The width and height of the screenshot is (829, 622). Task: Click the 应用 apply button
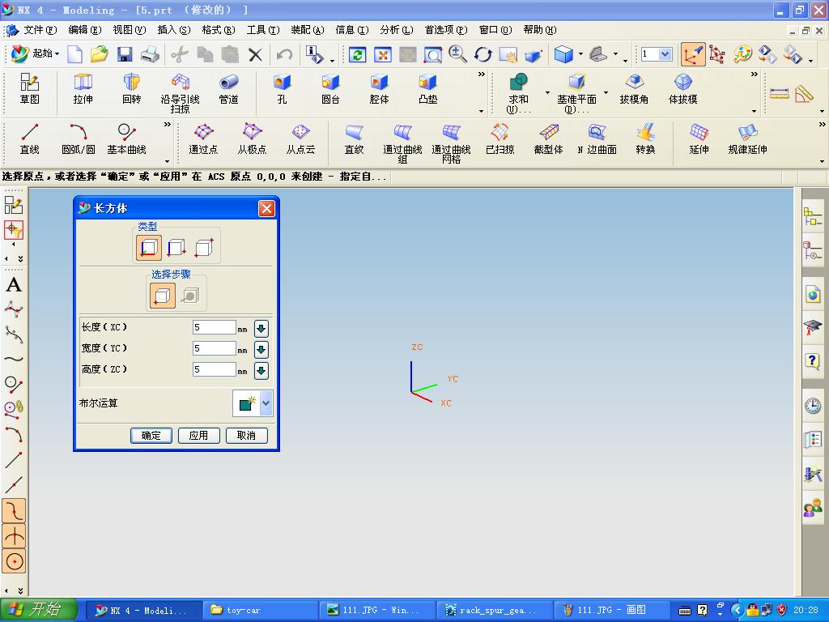pyautogui.click(x=199, y=435)
